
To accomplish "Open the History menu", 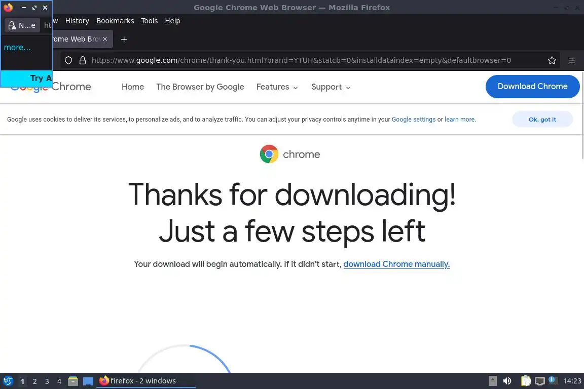I will point(77,21).
